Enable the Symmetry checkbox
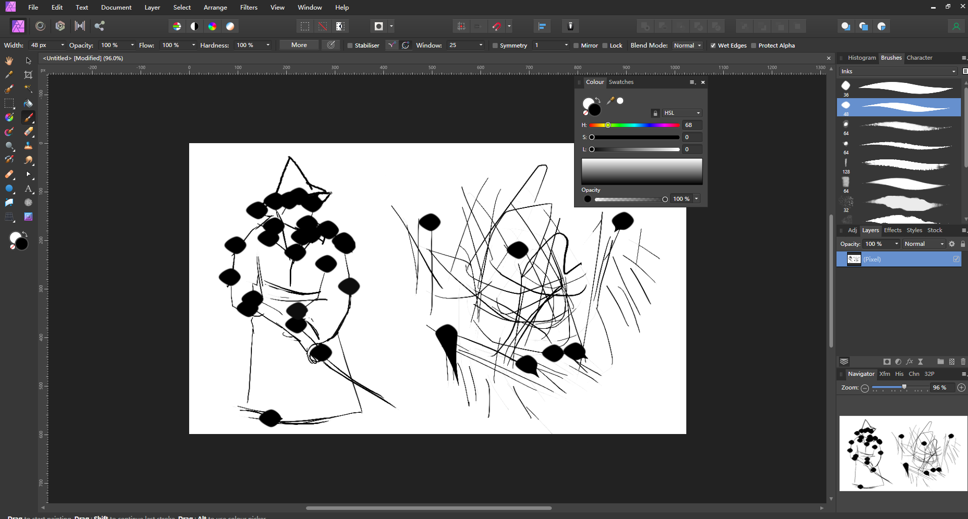The image size is (968, 519). (x=495, y=46)
